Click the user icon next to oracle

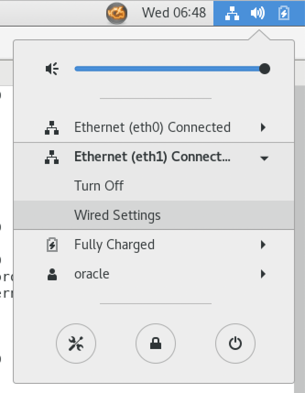(52, 274)
